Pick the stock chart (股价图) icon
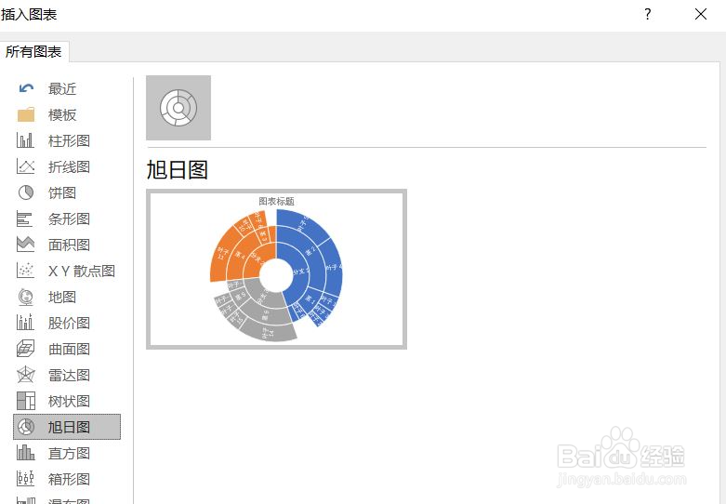The image size is (726, 504). [x=25, y=323]
